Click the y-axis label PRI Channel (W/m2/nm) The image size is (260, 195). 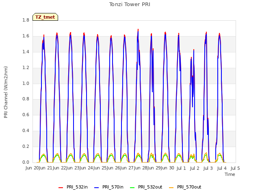pyautogui.click(x=6, y=92)
